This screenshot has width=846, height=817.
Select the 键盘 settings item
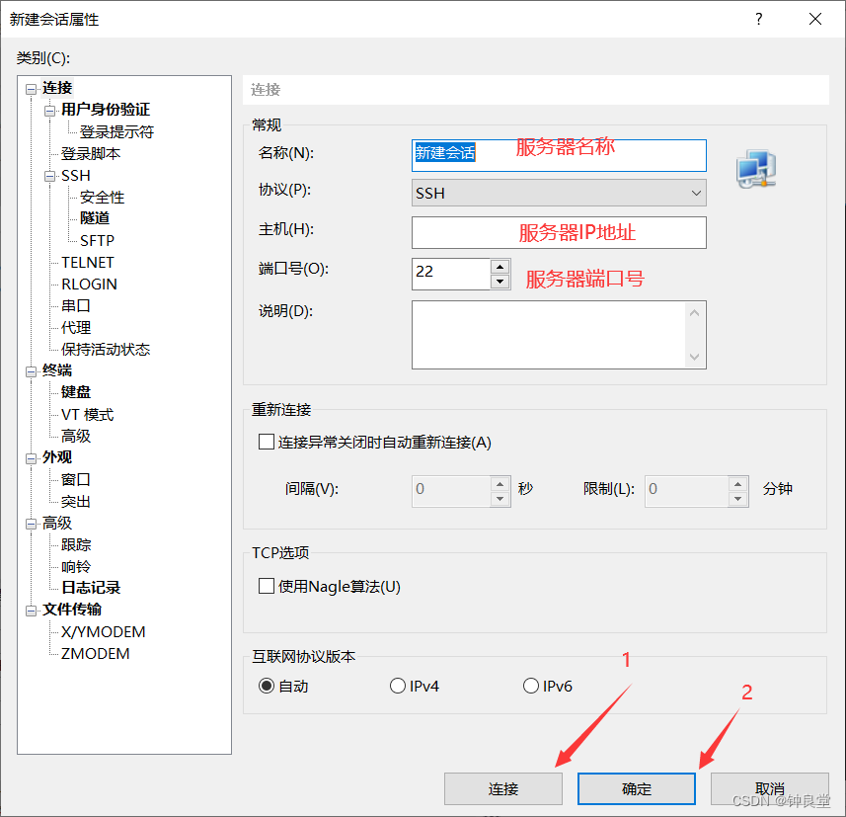76,392
